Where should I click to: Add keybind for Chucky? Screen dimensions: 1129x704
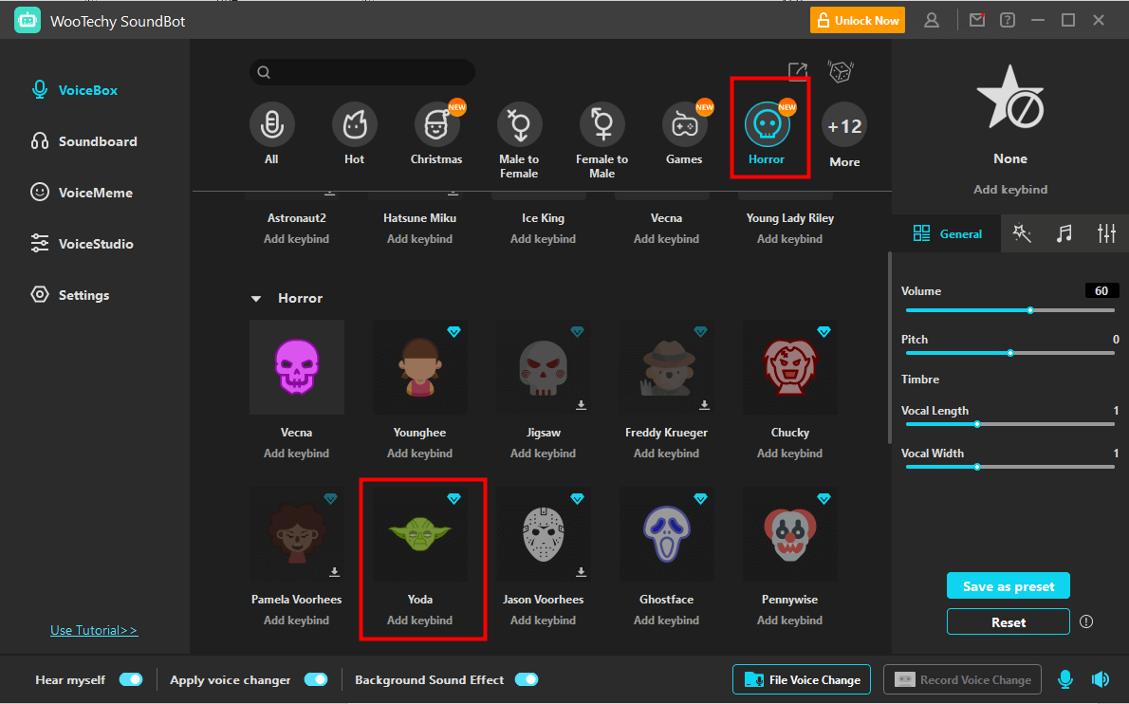click(790, 453)
